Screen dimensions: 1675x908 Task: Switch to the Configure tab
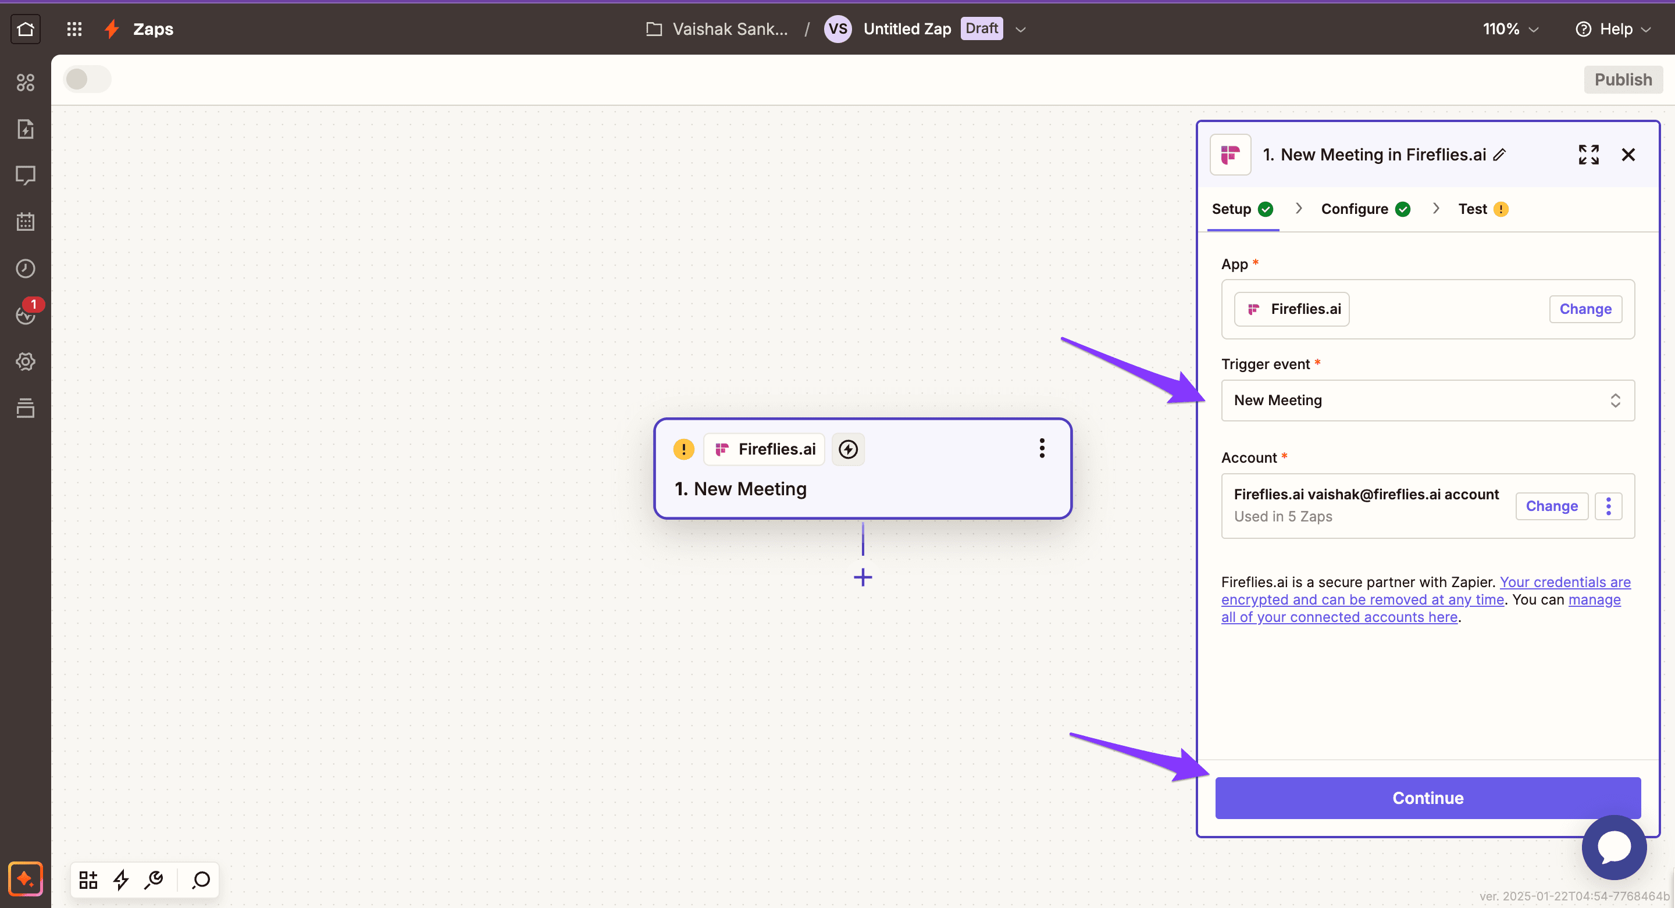[1365, 209]
